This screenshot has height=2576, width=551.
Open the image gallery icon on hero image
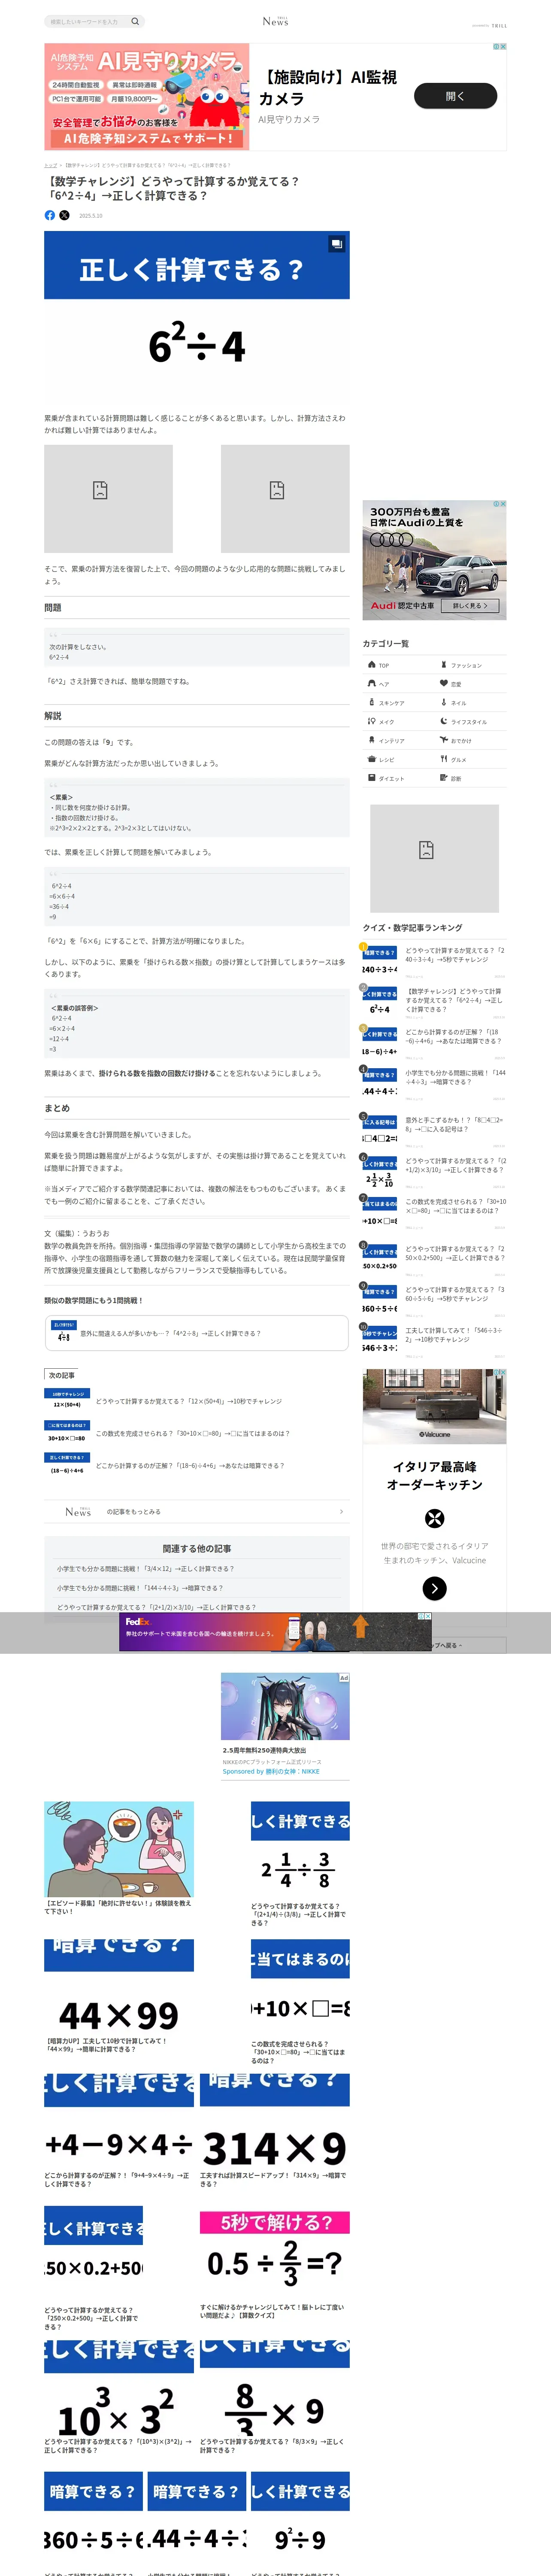(337, 243)
